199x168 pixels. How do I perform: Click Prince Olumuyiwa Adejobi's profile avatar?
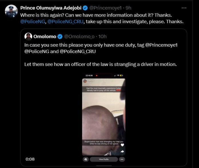click(x=11, y=11)
